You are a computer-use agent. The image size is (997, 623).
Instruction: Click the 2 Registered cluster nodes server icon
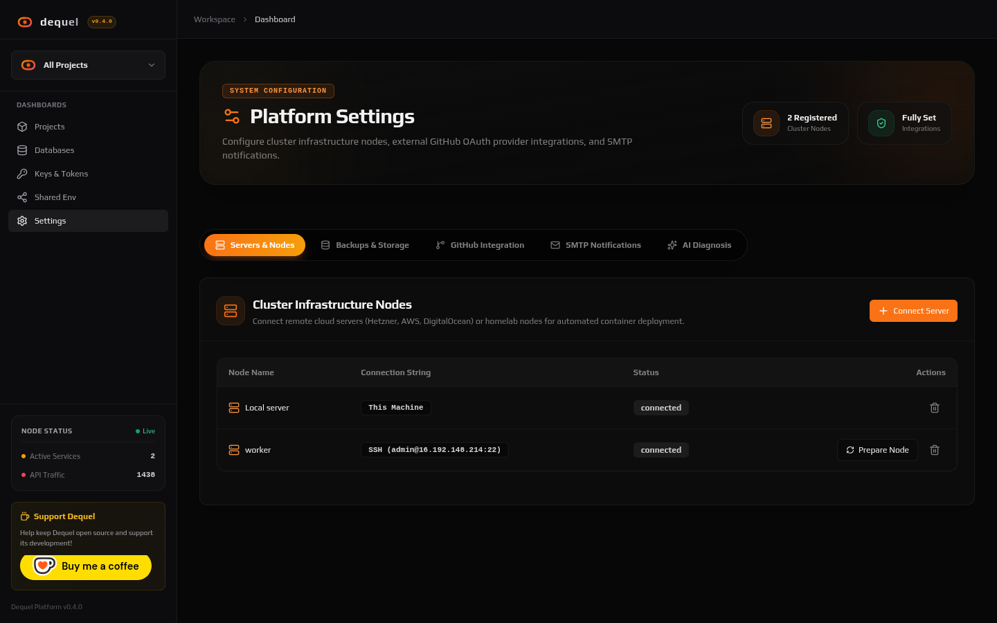click(x=766, y=123)
